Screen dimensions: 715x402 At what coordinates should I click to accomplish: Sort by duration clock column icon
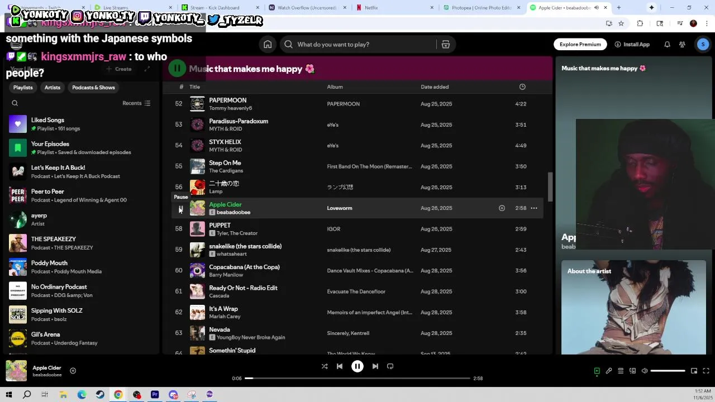[x=522, y=87]
